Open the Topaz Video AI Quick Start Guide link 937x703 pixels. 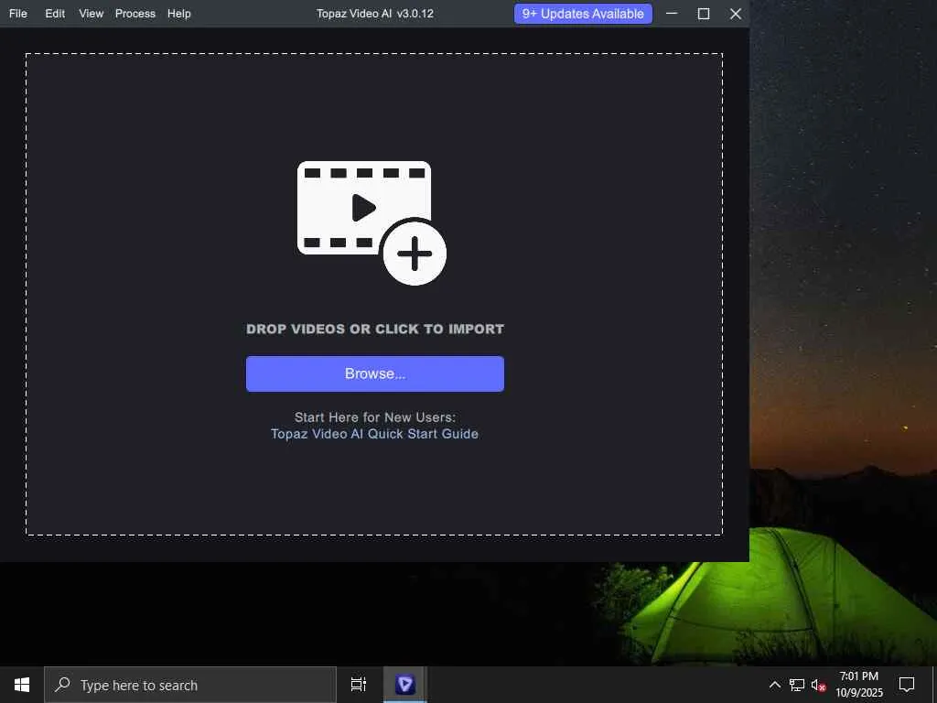coord(374,434)
